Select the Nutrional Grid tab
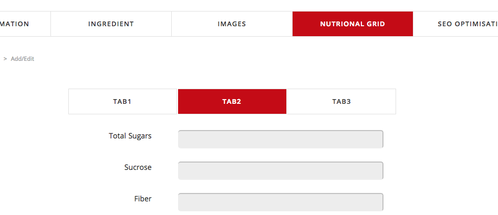Image resolution: width=498 pixels, height=215 pixels. (352, 24)
